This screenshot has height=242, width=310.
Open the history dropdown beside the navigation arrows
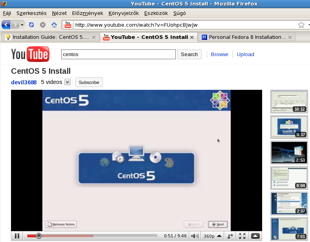[x=22, y=25]
